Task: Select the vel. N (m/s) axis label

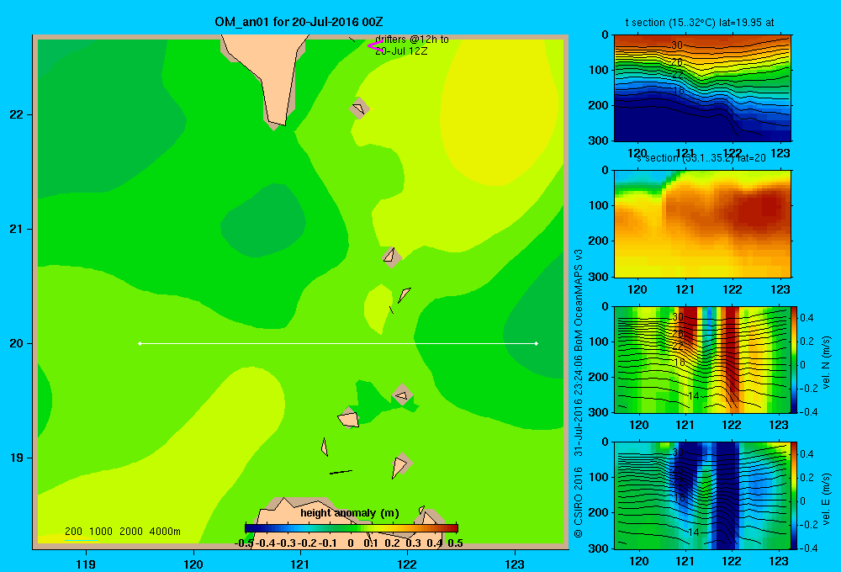Action: [826, 363]
